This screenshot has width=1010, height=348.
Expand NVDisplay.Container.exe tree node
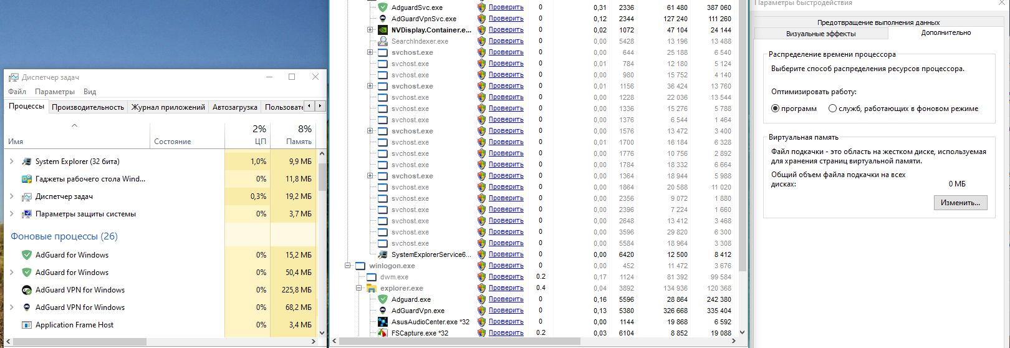370,30
